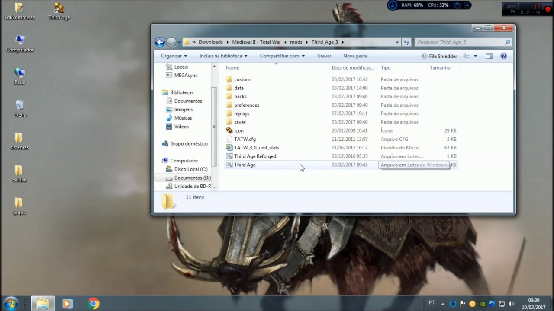Image resolution: width=554 pixels, height=311 pixels.
Task: Click mods in the breadcrumb path
Action: (x=296, y=42)
